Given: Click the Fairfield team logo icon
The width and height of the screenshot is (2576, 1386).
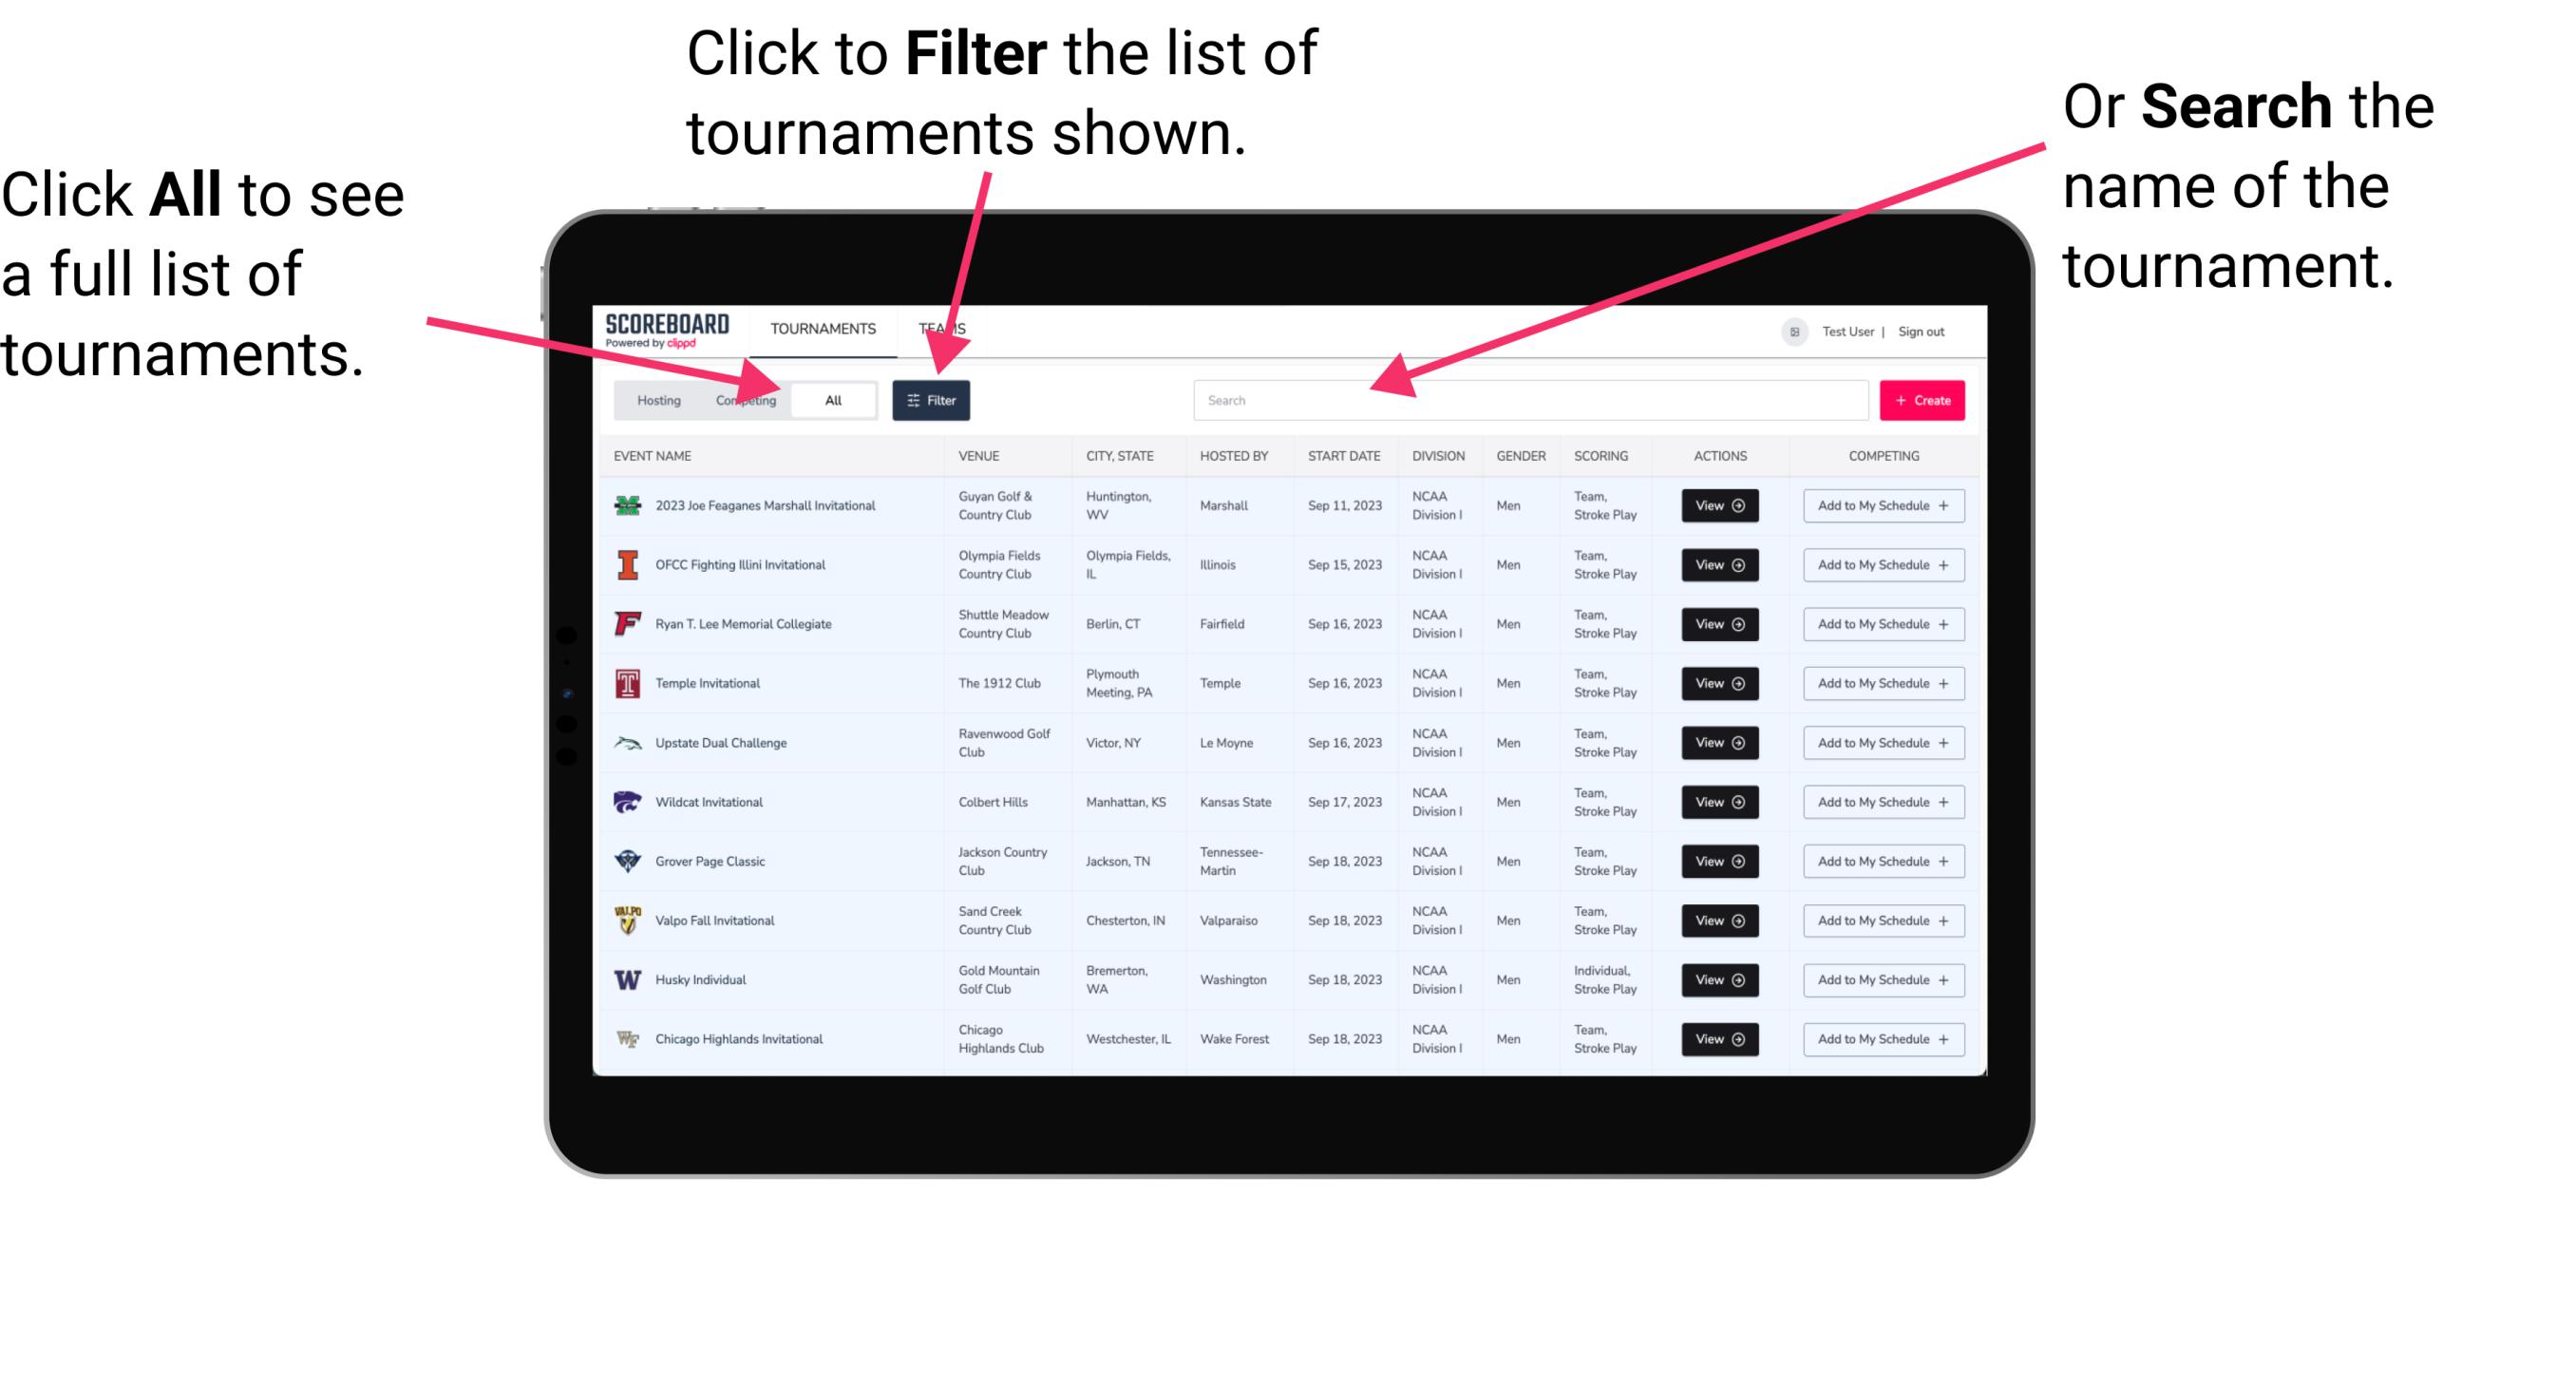Looking at the screenshot, I should [630, 623].
